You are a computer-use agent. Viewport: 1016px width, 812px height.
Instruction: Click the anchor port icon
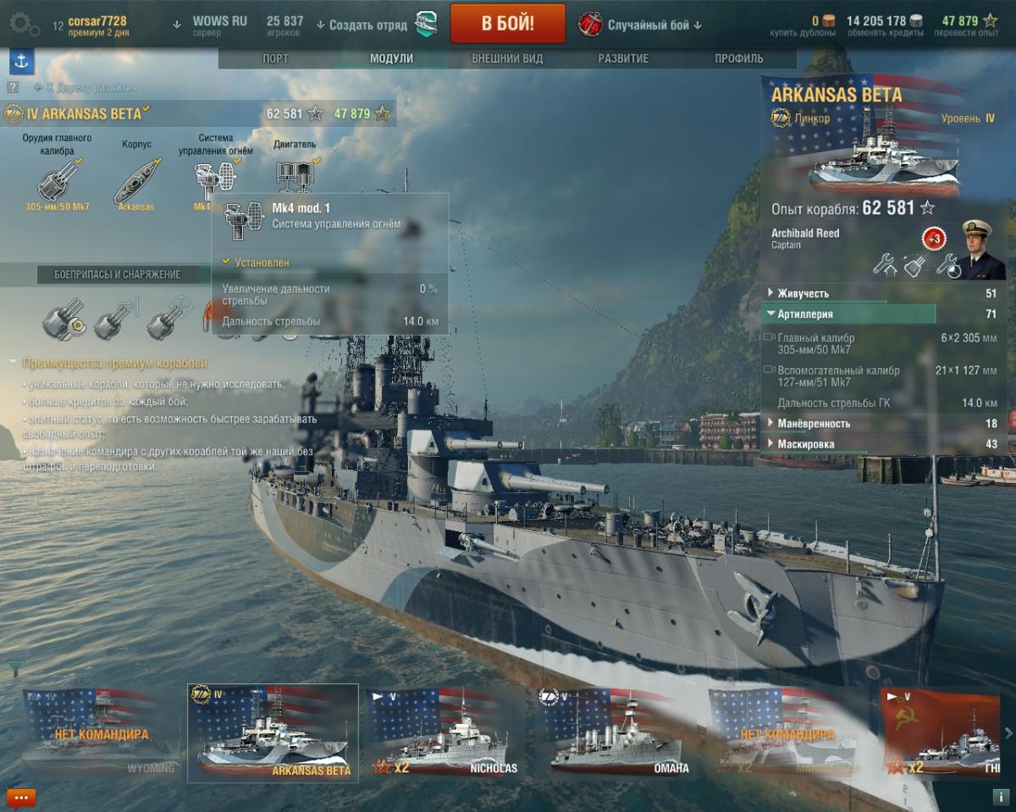(x=21, y=61)
